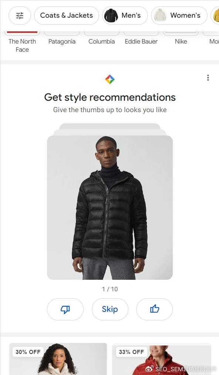The image size is (219, 375).
Task: Click the yellow jacket chip at edge
Action: pos(215,16)
